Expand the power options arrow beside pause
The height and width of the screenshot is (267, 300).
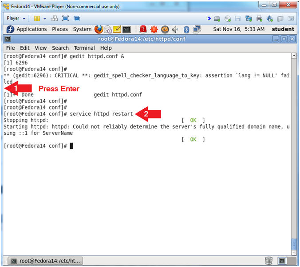44,19
